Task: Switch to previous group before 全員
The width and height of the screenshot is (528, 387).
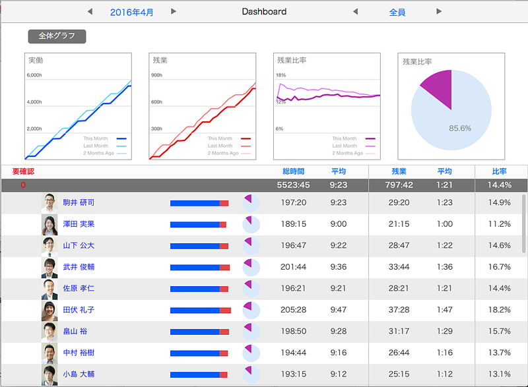Action: point(355,12)
